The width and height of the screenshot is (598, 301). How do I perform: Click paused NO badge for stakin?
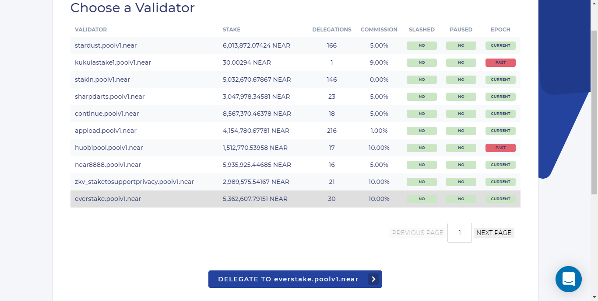461,80
